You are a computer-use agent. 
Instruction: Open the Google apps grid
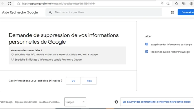172,12
